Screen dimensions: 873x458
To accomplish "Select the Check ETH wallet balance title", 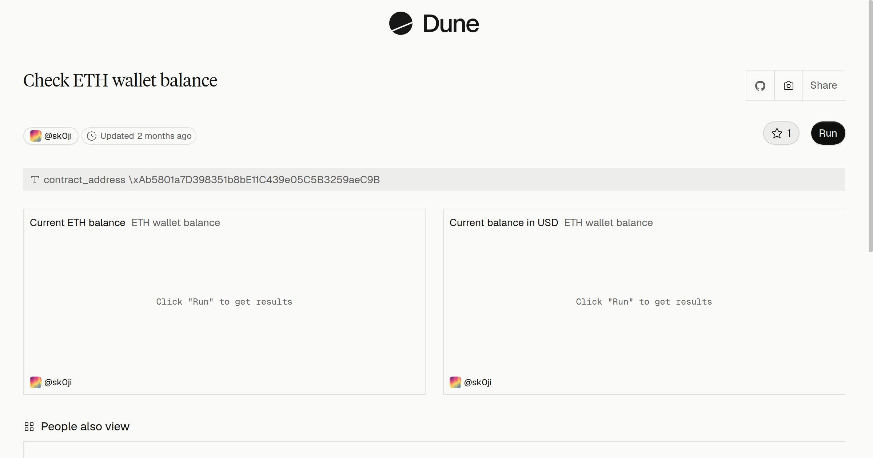I will tap(120, 80).
